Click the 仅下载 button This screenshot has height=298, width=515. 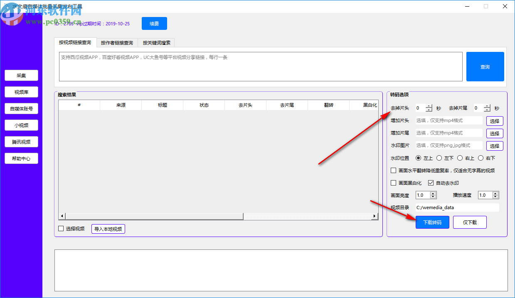point(470,222)
